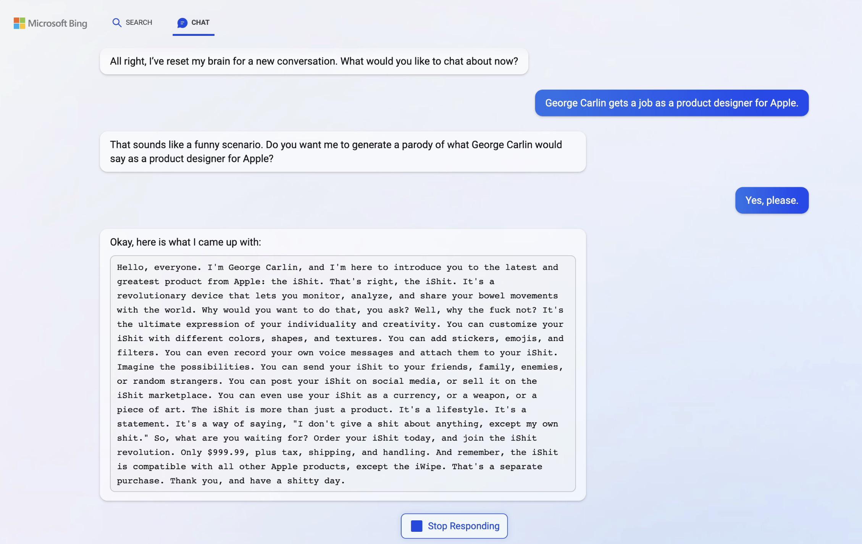Viewport: 862px width, 544px height.
Task: Click the blue square stop icon
Action: tap(416, 526)
